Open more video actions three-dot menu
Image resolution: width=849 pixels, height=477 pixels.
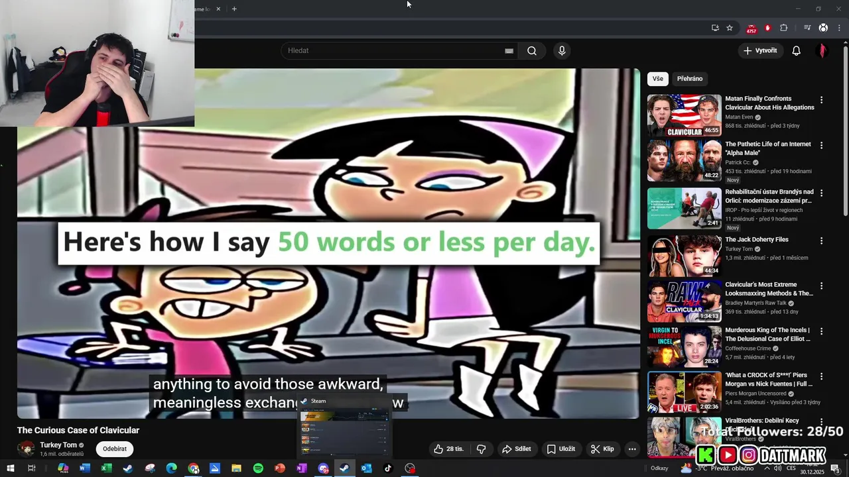click(x=632, y=449)
